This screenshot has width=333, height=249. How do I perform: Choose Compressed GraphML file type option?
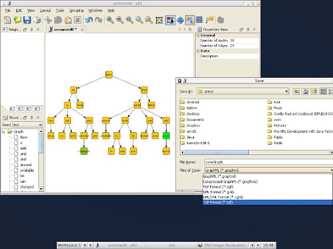click(x=267, y=182)
